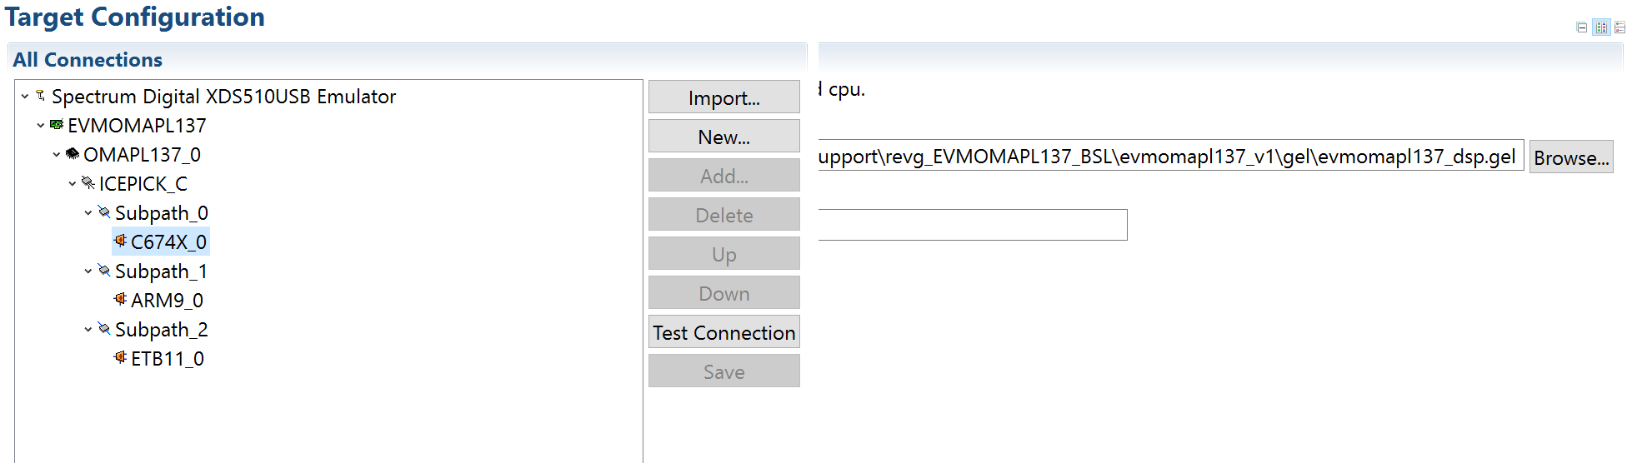Click the Spectrum Digital XDS510USB Emulator connection icon
This screenshot has width=1637, height=463.
point(40,96)
